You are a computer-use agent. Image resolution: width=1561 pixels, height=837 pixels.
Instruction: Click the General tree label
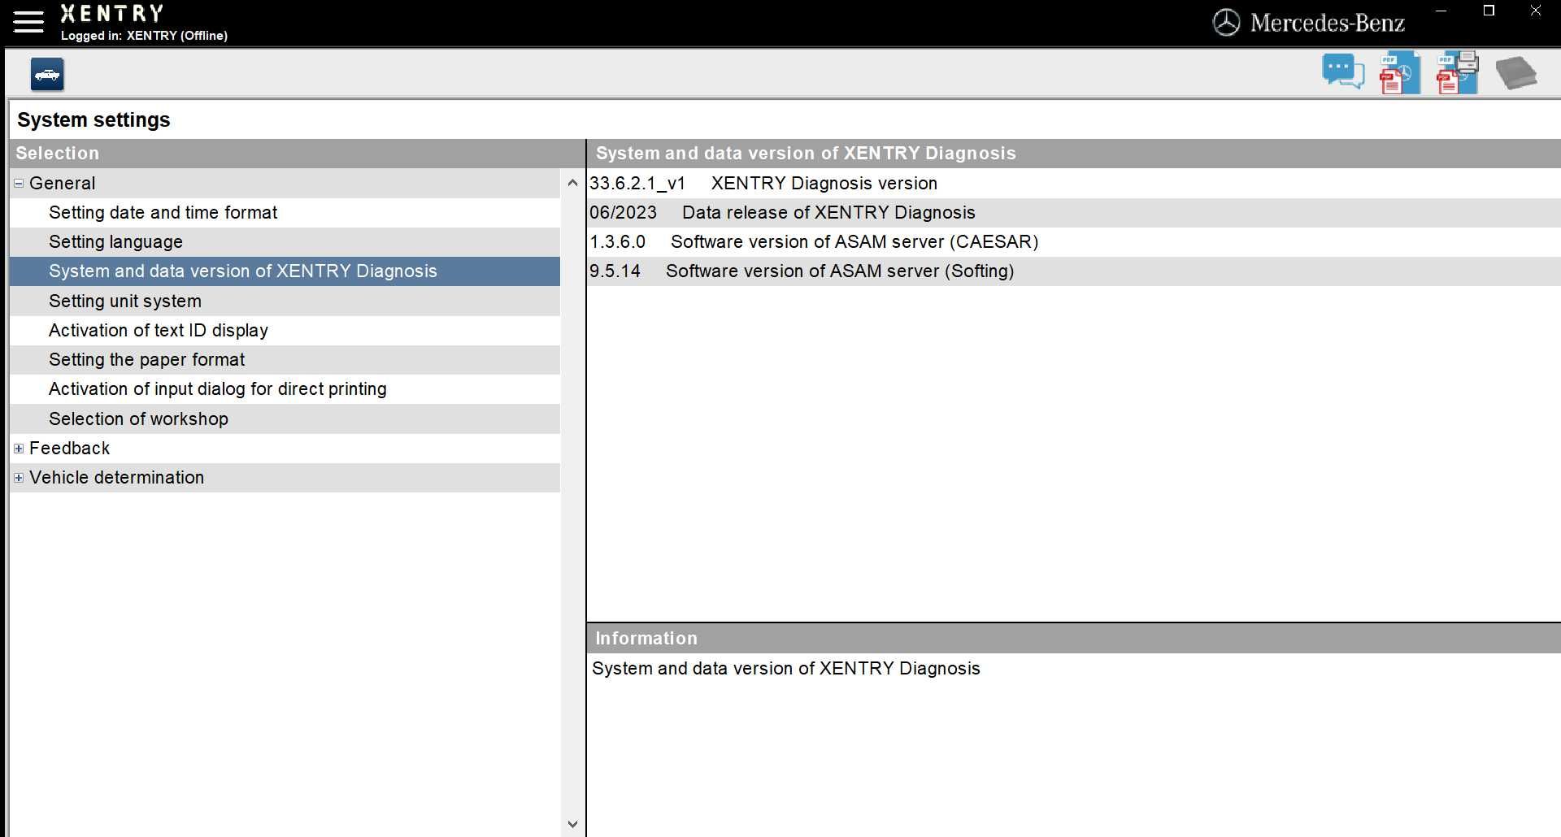pos(62,184)
